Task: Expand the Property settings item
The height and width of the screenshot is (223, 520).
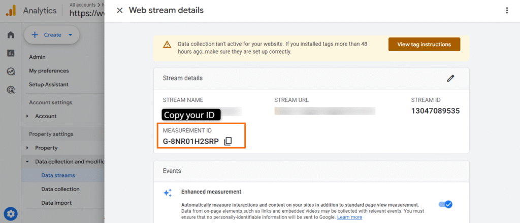Action: [27, 148]
